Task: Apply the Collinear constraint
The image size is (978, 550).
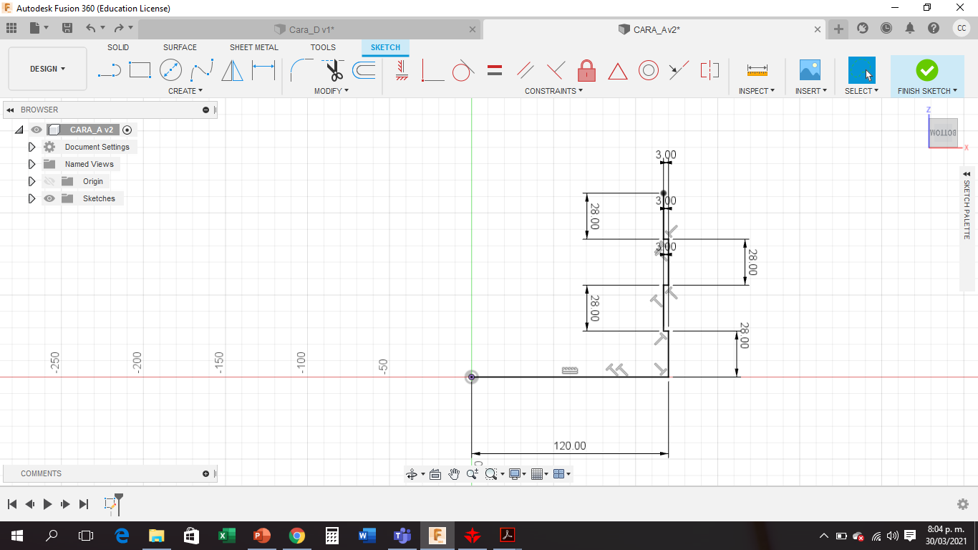Action: pyautogui.click(x=679, y=70)
